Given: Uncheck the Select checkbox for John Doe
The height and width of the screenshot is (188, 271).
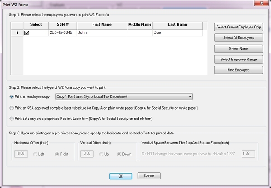Looking at the screenshot, I should 27,33.
